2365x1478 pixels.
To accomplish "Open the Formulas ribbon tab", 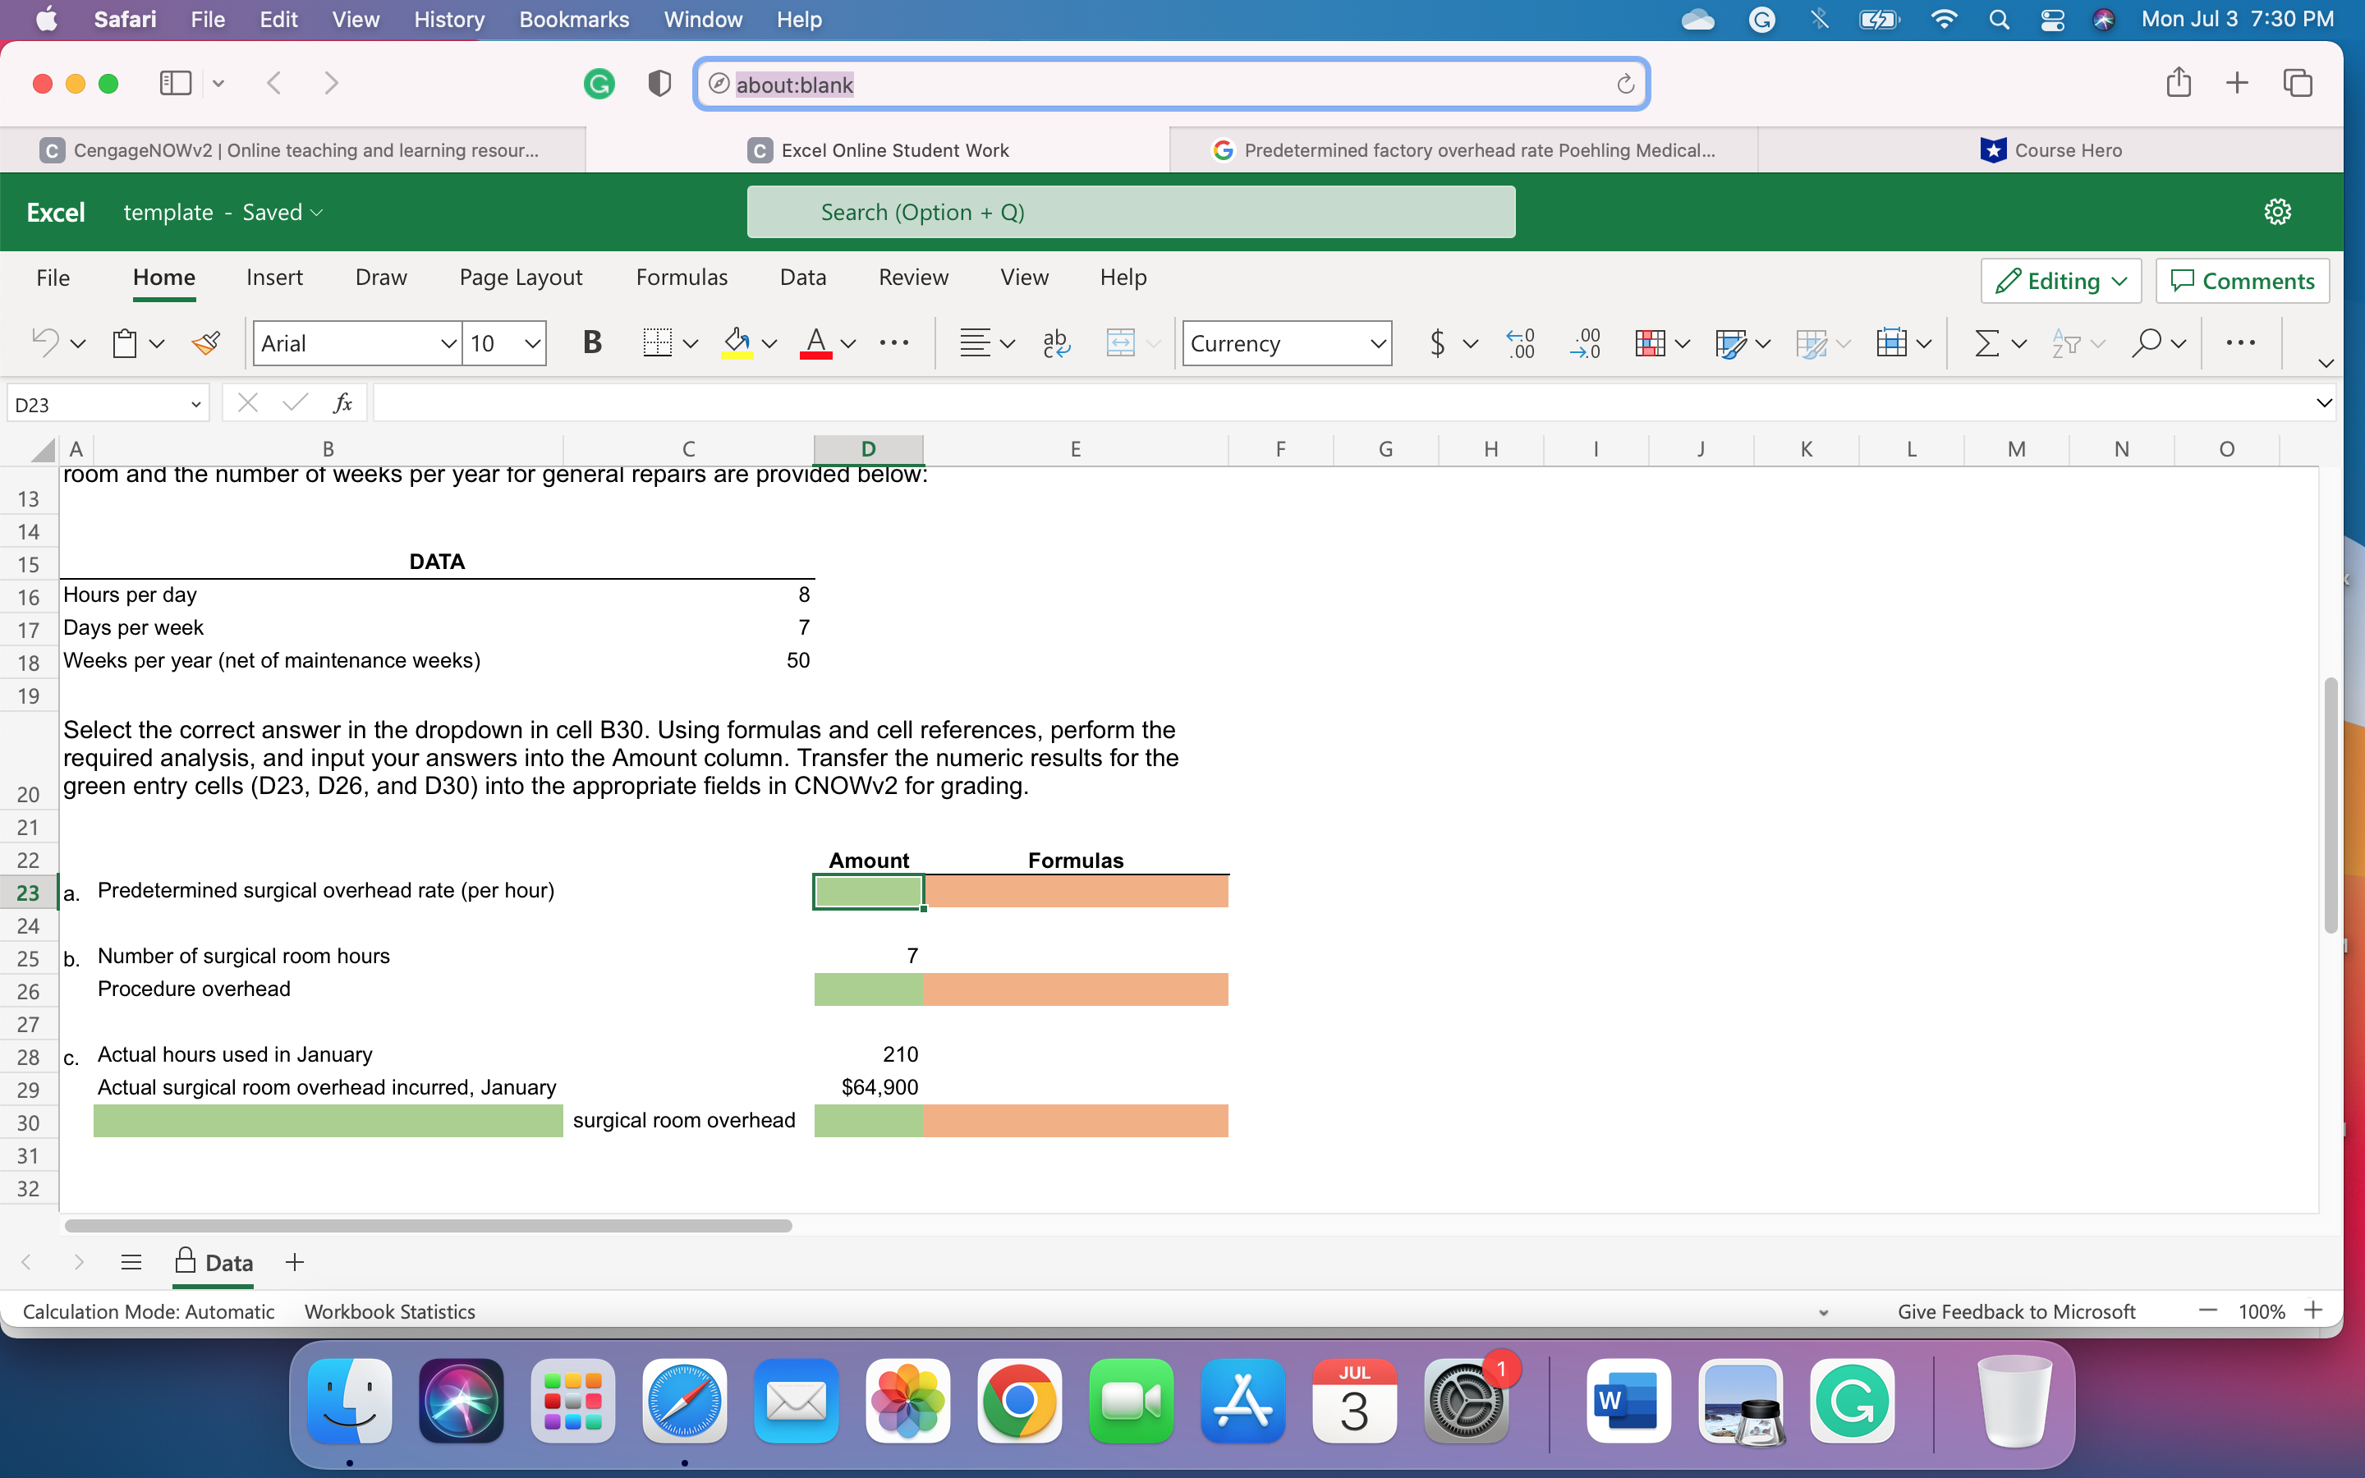I will click(681, 278).
